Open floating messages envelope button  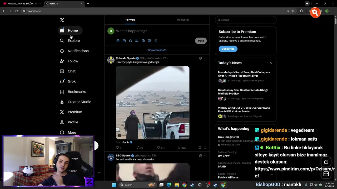326,174
